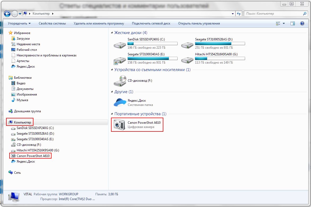Click Удалить или изменить программу
Image resolution: width=311 pixels, height=207 pixels.
coord(99,23)
